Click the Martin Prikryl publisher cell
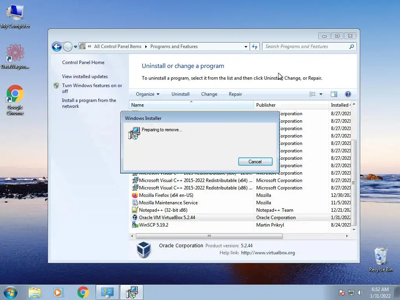The height and width of the screenshot is (300, 400). pyautogui.click(x=270, y=225)
